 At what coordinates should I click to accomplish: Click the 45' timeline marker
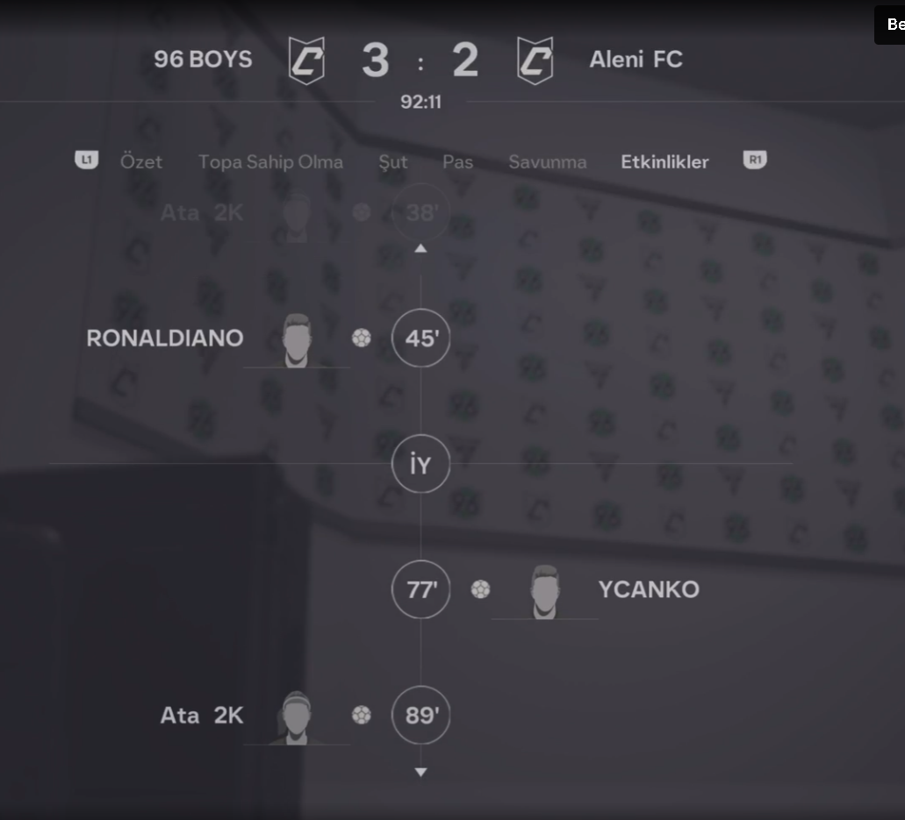click(x=420, y=338)
